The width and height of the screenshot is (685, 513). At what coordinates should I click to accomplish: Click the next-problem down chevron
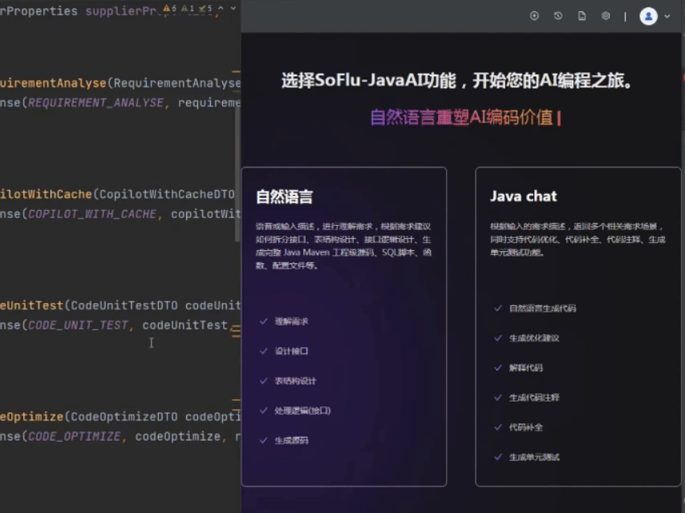point(233,8)
